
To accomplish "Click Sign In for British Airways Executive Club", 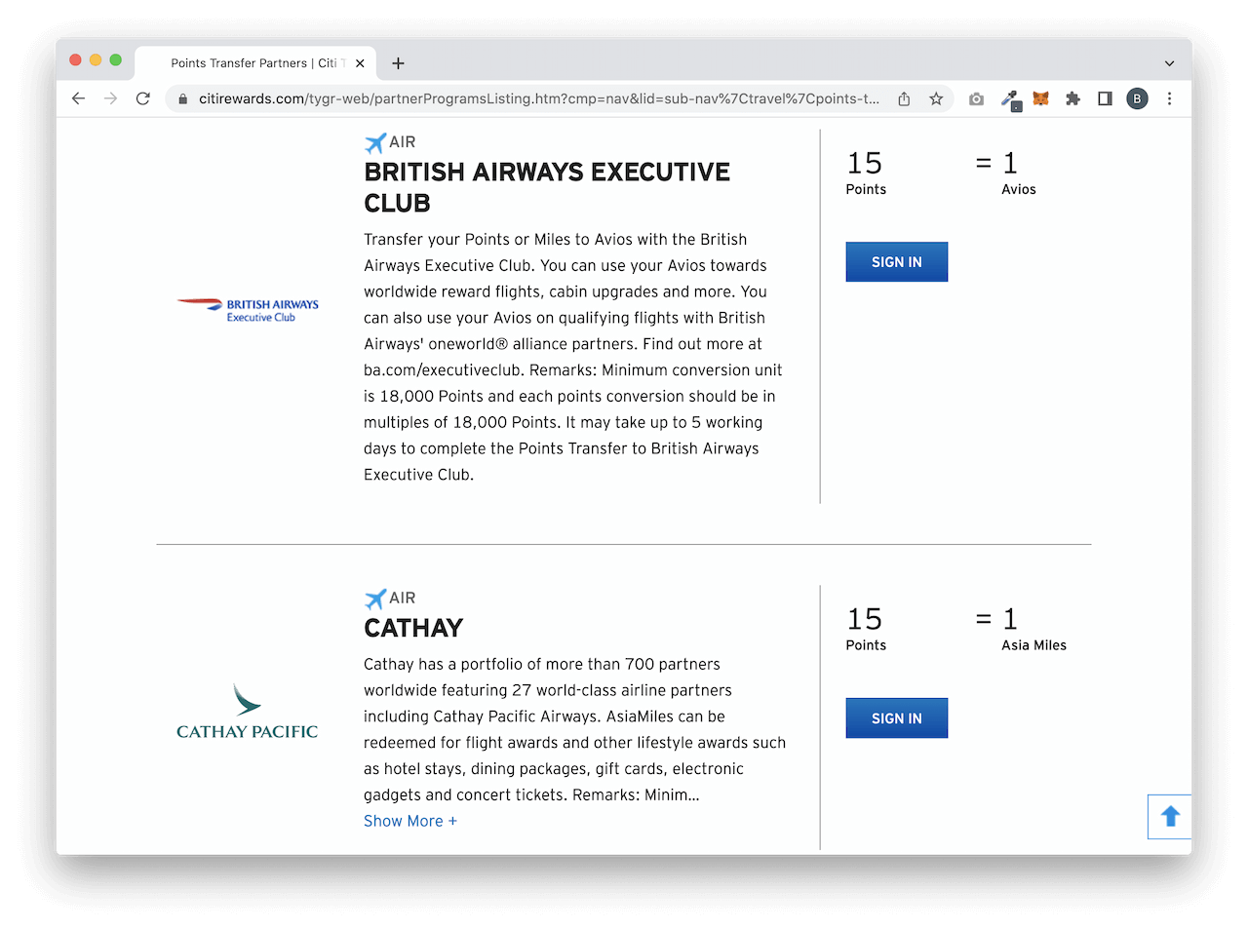I will coord(897,262).
